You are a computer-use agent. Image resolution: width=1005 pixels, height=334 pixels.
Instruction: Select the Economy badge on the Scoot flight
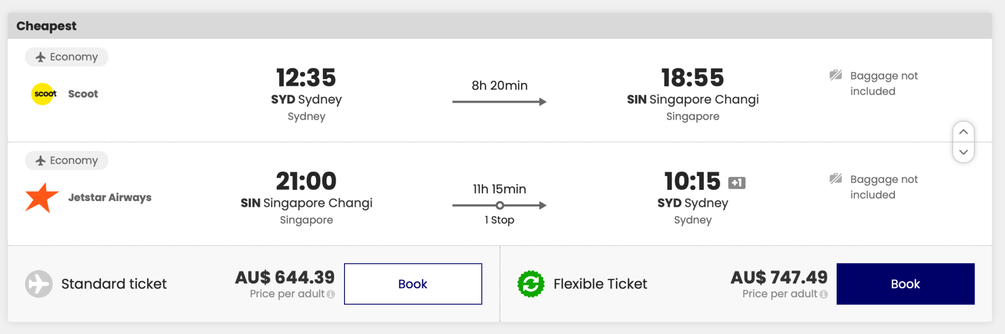(66, 56)
